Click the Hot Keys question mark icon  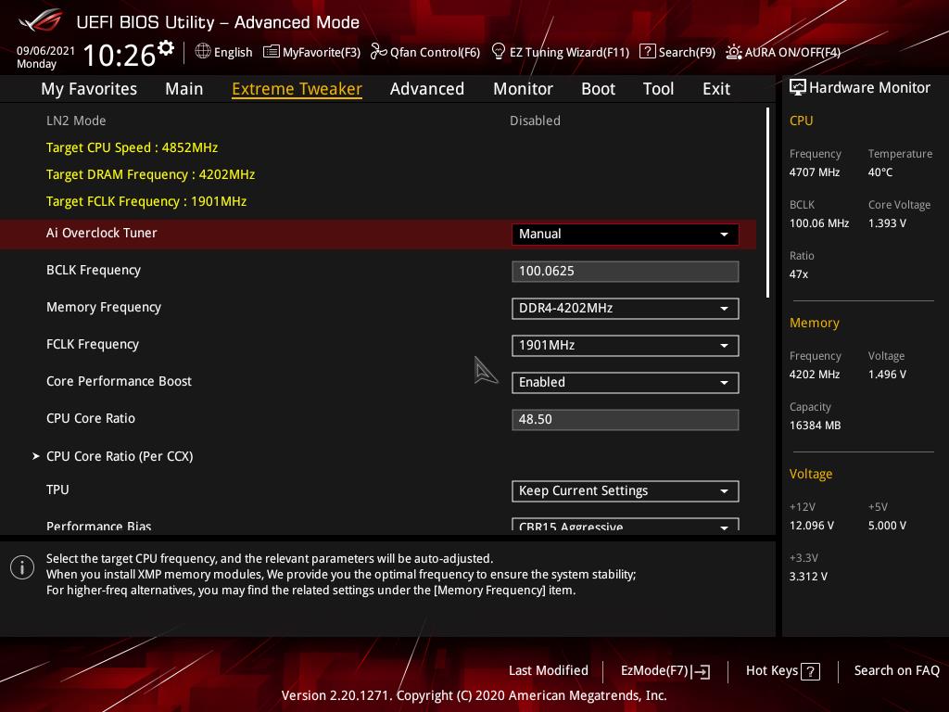click(x=810, y=671)
